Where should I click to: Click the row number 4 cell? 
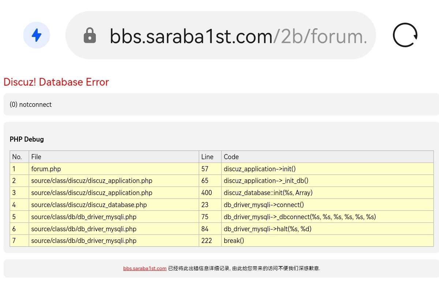pyautogui.click(x=19, y=205)
